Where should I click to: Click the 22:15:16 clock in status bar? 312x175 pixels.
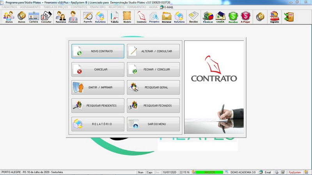[x=184, y=172]
